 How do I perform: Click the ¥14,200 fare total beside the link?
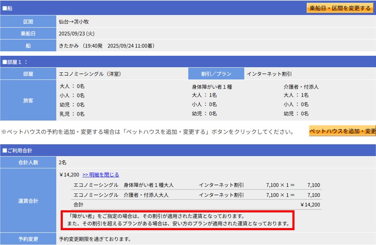[69, 174]
